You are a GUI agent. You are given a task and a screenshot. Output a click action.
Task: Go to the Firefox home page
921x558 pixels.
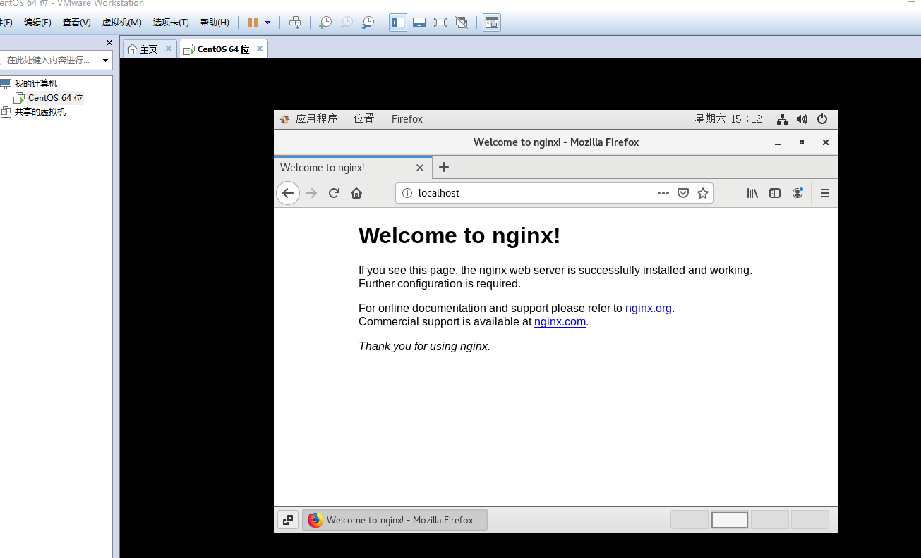pyautogui.click(x=356, y=193)
